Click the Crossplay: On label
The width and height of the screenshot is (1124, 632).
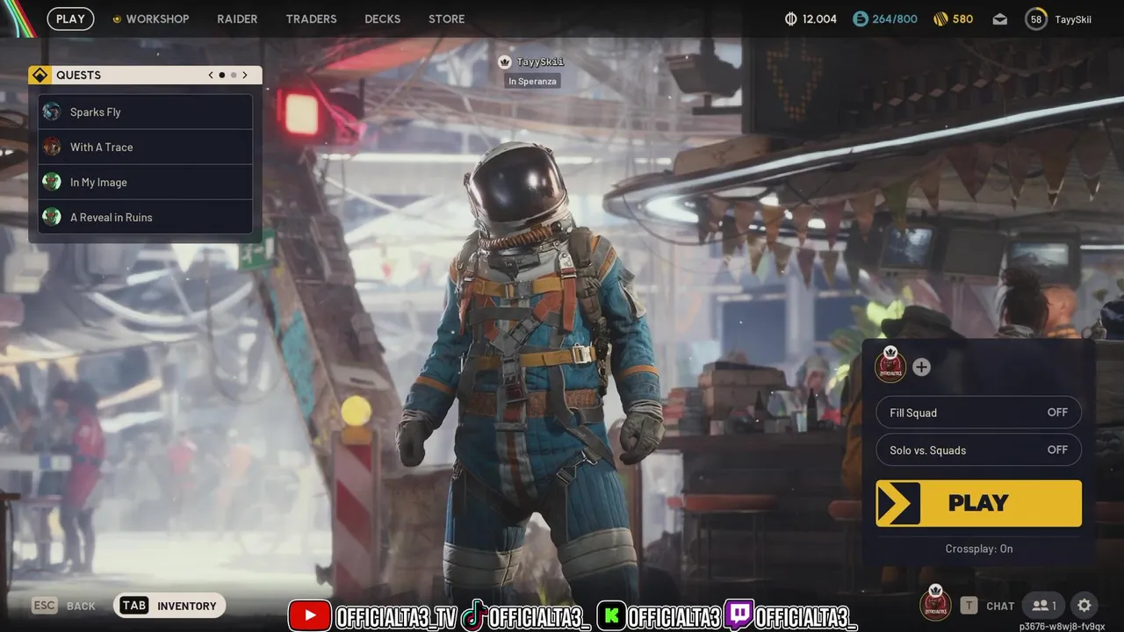979,549
